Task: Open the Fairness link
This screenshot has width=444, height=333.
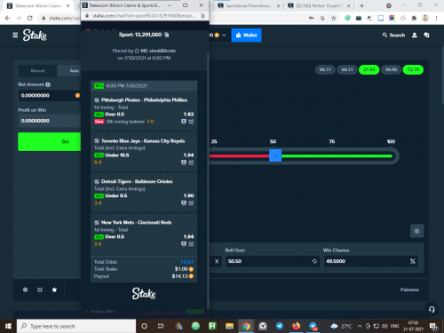Action: click(409, 289)
